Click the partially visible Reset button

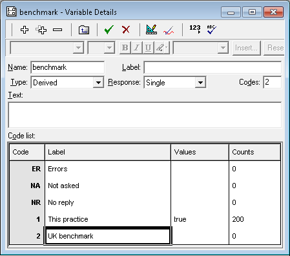pyautogui.click(x=274, y=48)
